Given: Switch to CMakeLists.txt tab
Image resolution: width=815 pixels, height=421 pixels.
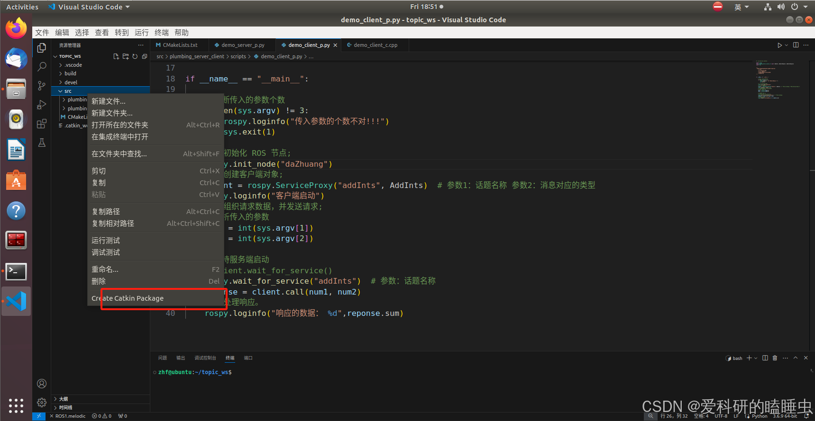Looking at the screenshot, I should [180, 45].
